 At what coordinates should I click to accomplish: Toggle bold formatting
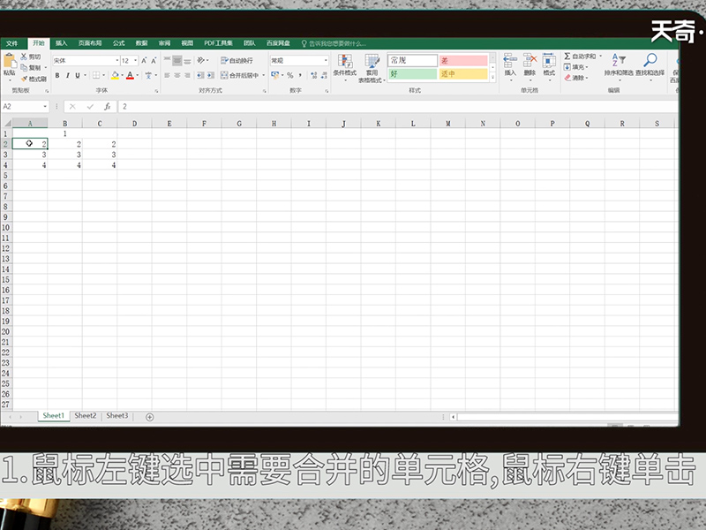(57, 75)
